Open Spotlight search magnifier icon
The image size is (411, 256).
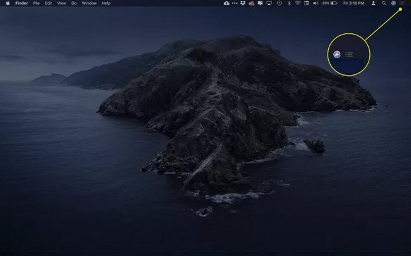(384, 3)
